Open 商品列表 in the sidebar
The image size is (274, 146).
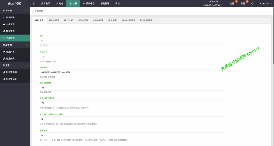[15, 52]
